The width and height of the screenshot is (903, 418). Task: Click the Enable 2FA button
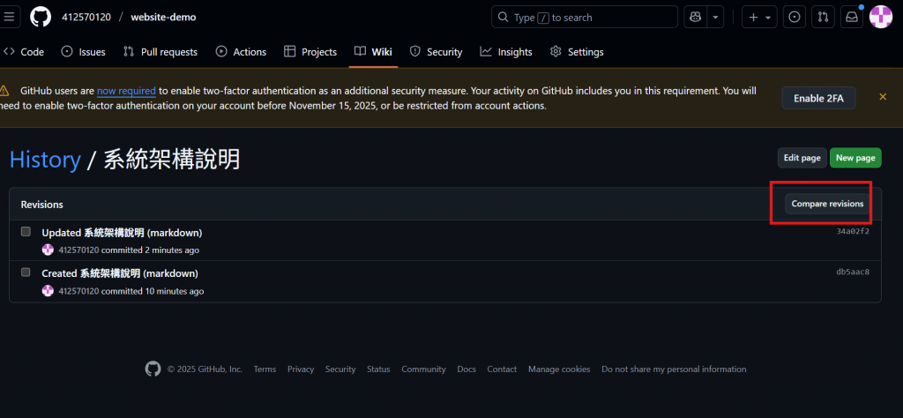pos(818,98)
